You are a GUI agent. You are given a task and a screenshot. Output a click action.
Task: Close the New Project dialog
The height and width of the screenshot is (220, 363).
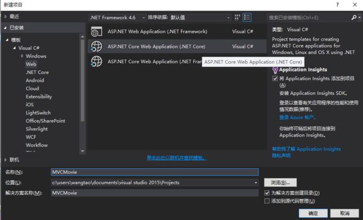[x=355, y=4]
